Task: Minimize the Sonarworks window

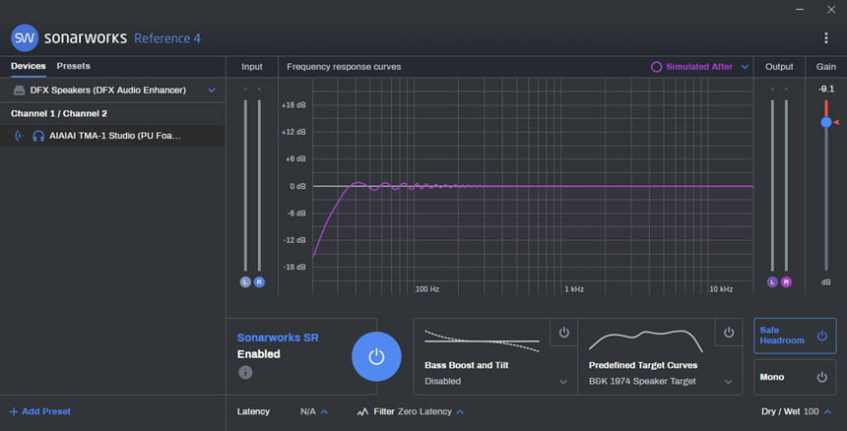Action: pos(800,9)
